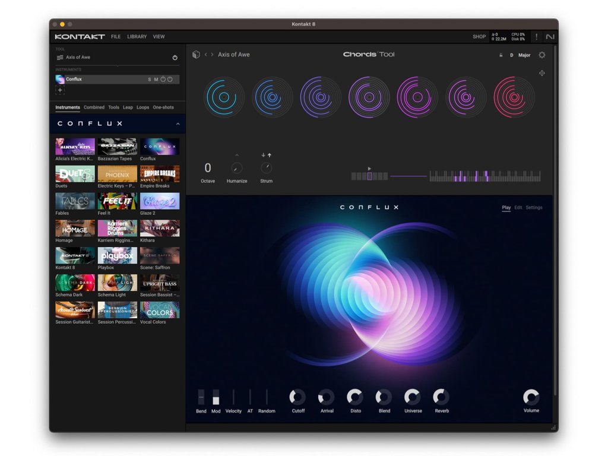Toggle the key lock icon
The height and width of the screenshot is (456, 608).
[x=501, y=55]
